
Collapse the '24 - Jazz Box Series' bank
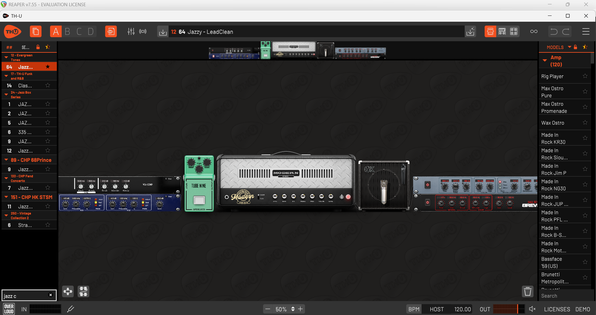(6, 95)
